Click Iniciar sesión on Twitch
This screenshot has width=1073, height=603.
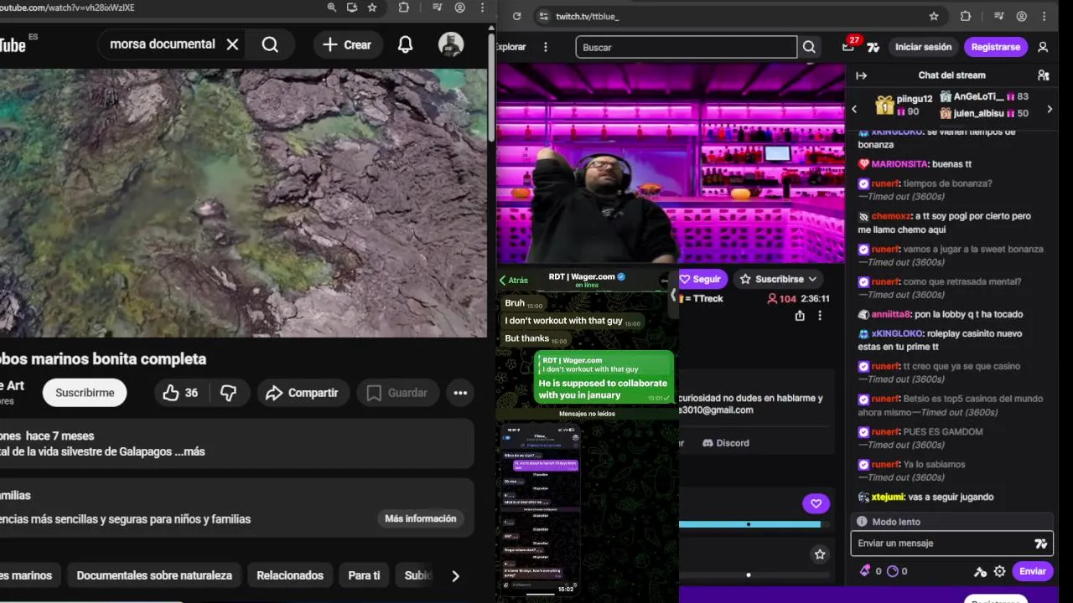[x=923, y=47]
